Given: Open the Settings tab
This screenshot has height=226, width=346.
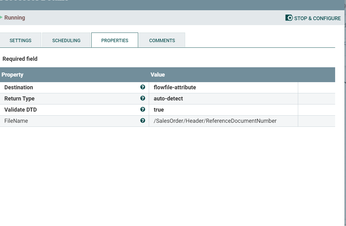Looking at the screenshot, I should pyautogui.click(x=20, y=40).
